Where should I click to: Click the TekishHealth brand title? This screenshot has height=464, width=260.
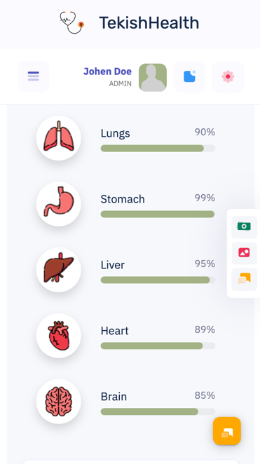click(149, 23)
